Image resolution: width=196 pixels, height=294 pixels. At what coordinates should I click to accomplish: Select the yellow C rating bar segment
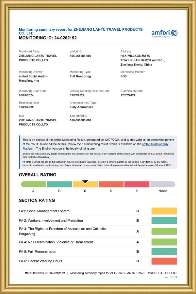pos(85,185)
